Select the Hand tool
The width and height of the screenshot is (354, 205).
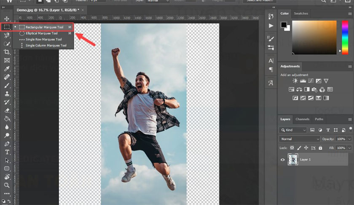tap(7, 177)
